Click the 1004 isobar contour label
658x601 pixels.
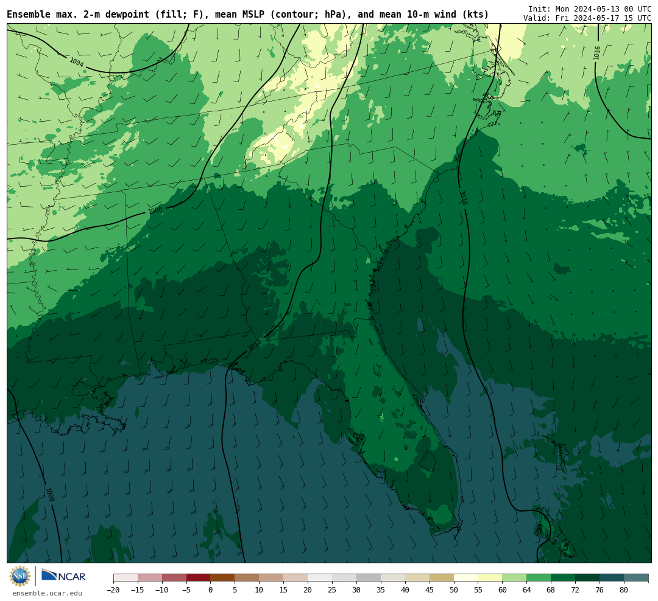[x=76, y=63]
